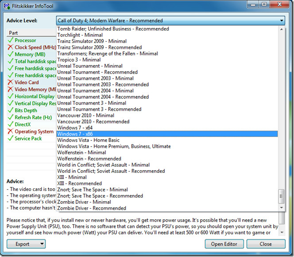Click the red cross icon beside Operating System
This screenshot has width=294, height=257.
(11, 131)
